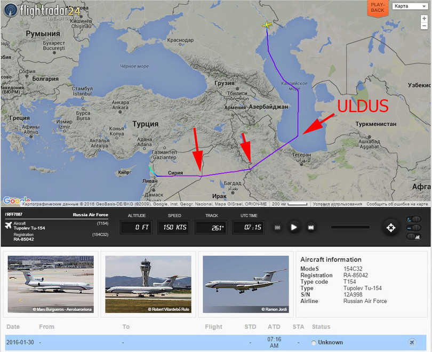
Task: Click Сообщить об ошибке на карте link
Action: (397, 204)
